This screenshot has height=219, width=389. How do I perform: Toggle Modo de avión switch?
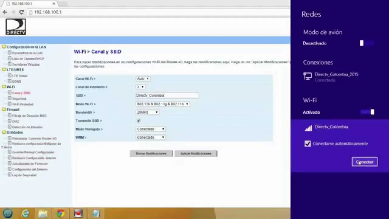(367, 43)
